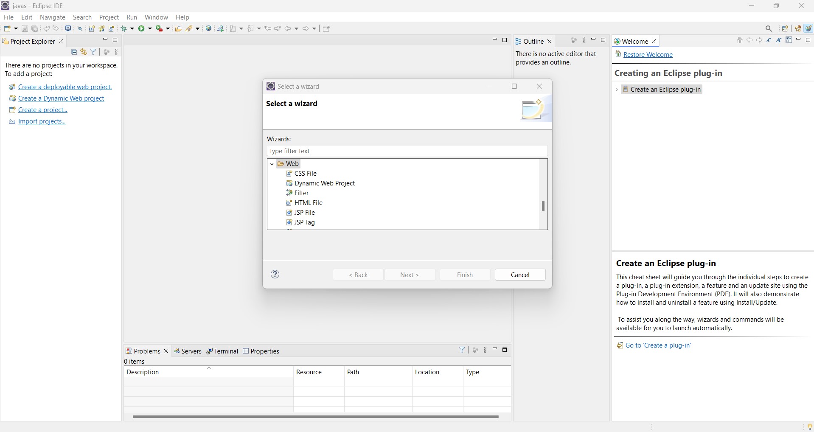Open the Window menu
This screenshot has height=432, width=814.
(156, 17)
